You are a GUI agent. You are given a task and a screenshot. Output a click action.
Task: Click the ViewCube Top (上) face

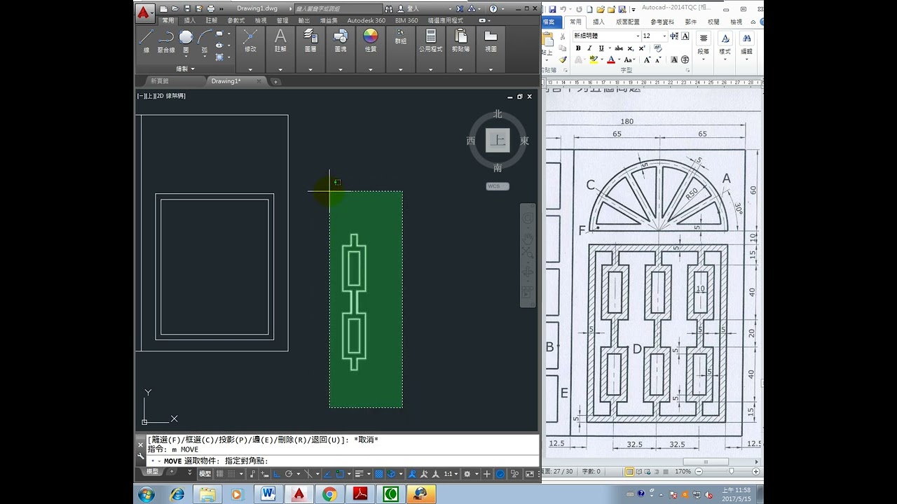pos(498,140)
